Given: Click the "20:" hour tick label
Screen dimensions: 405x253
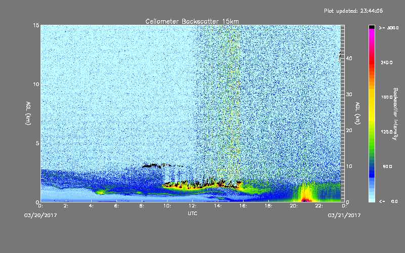Looking at the screenshot, I should [x=294, y=206].
